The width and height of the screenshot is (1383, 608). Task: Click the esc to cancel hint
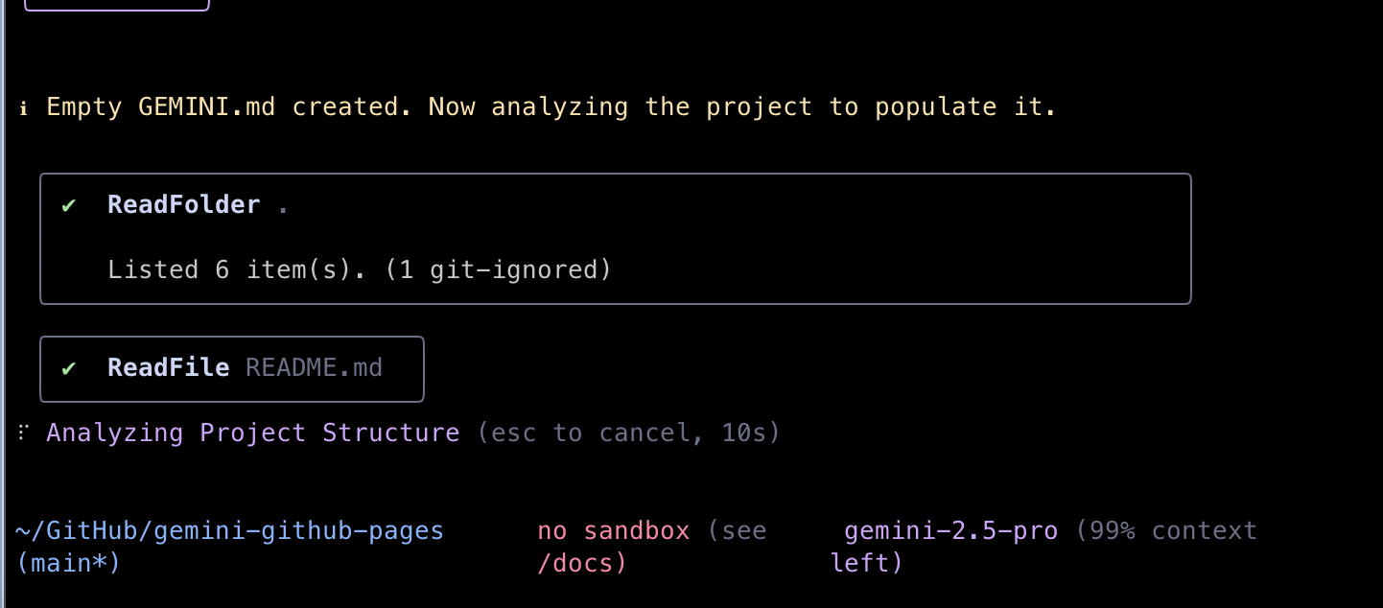(x=591, y=433)
